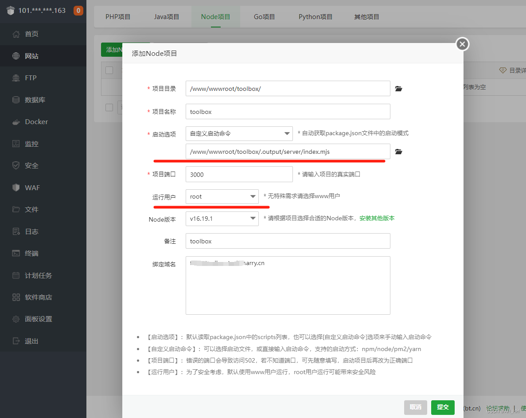
Task: Click the 退出 logout icon
Action: [x=16, y=341]
